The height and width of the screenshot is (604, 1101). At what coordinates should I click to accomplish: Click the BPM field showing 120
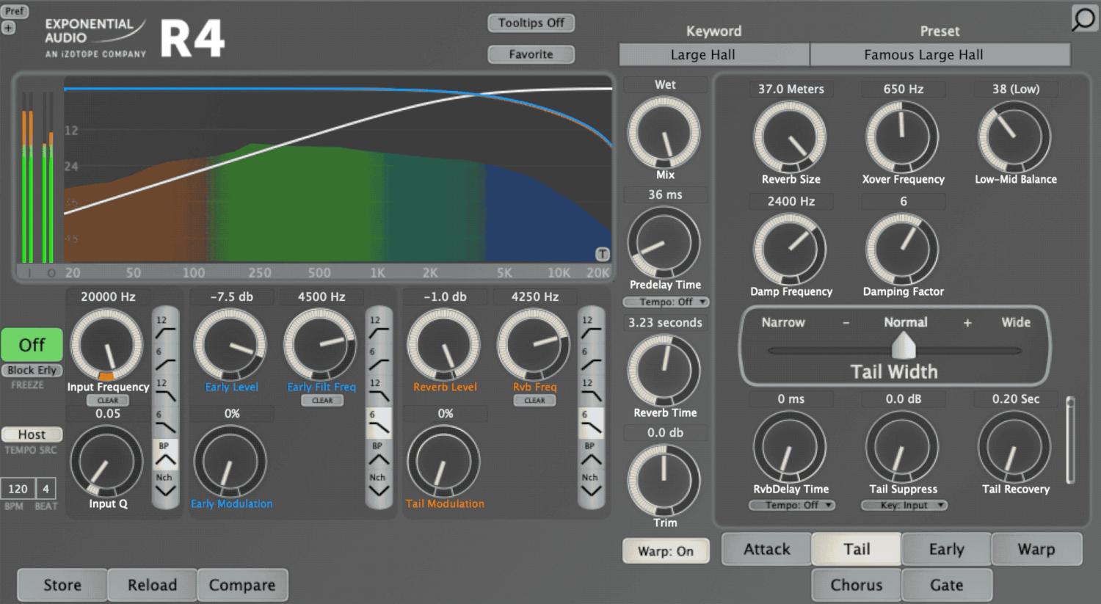click(x=18, y=489)
